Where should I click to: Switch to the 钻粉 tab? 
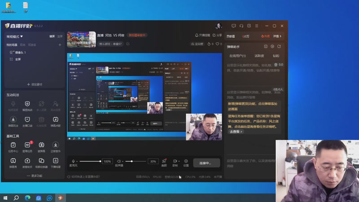click(276, 56)
